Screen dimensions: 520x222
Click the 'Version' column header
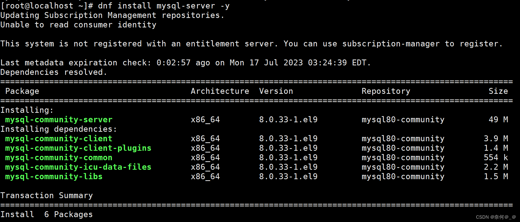point(276,91)
